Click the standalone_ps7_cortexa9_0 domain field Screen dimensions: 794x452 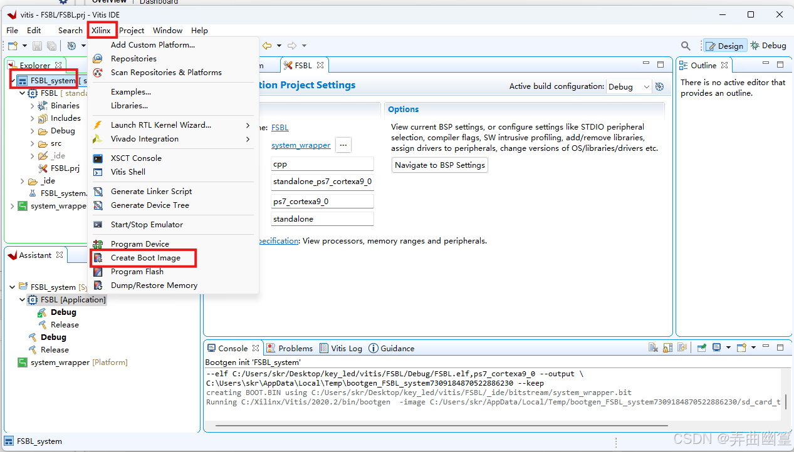point(322,182)
